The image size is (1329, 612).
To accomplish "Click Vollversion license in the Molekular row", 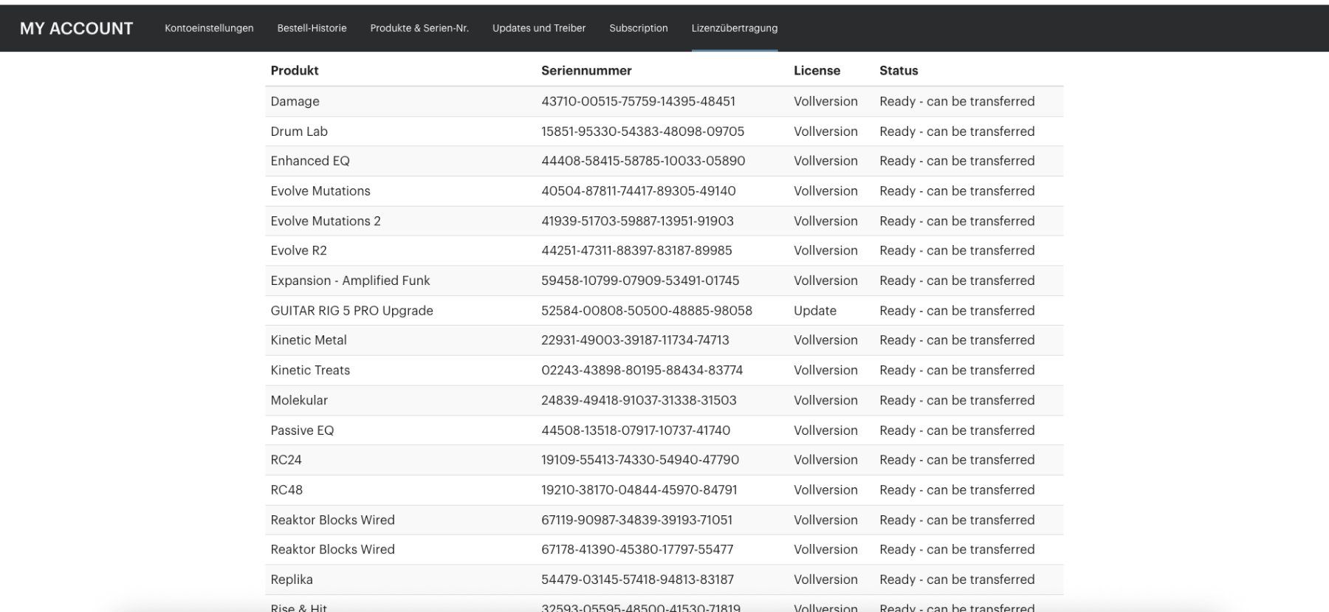I will (x=825, y=400).
